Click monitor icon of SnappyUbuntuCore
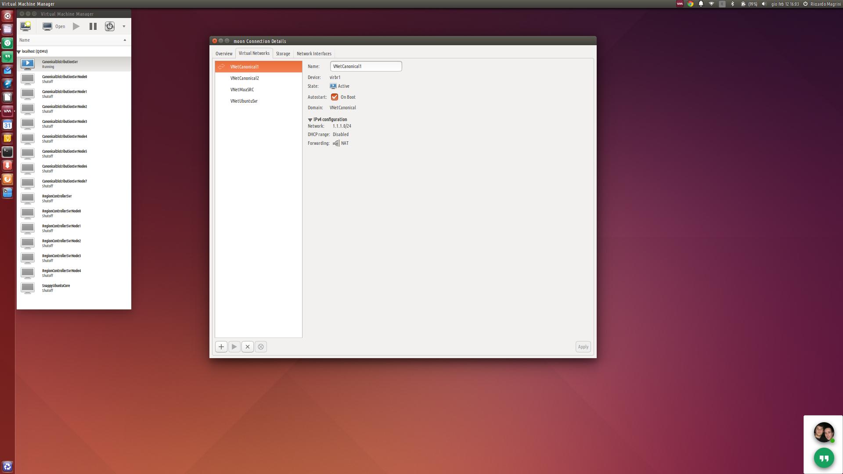The image size is (843, 474). [x=28, y=288]
